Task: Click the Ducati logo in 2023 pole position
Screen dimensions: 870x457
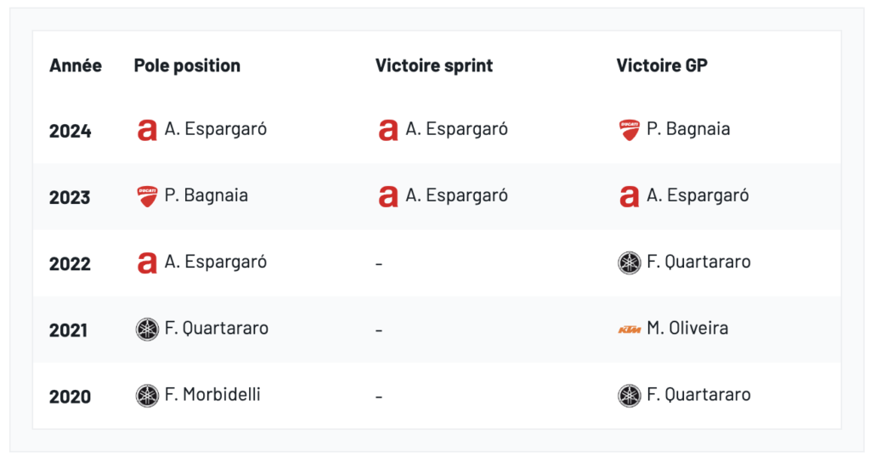Action: click(147, 196)
